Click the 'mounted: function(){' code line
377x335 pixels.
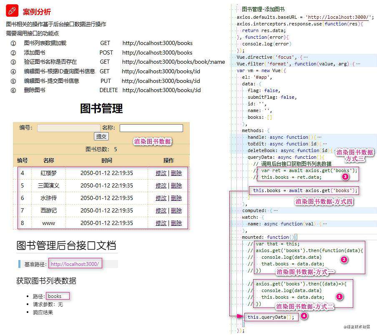tap(269, 237)
